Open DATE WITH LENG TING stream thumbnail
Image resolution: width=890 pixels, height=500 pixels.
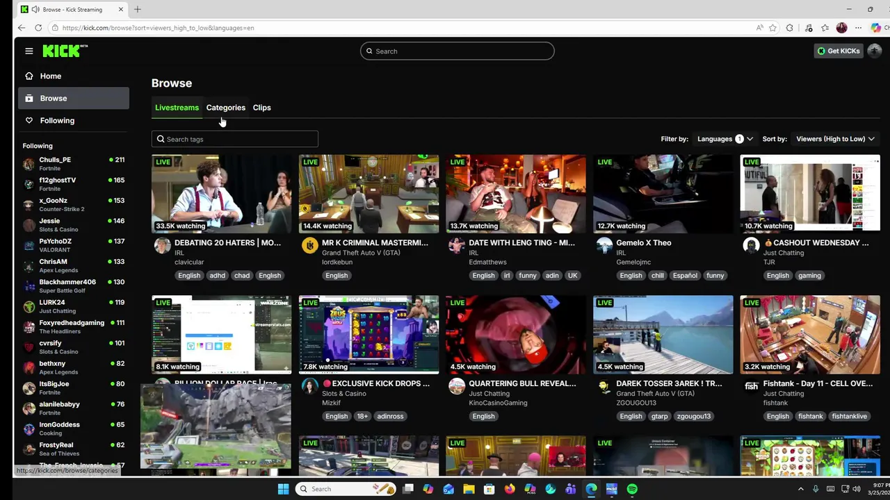pos(516,194)
